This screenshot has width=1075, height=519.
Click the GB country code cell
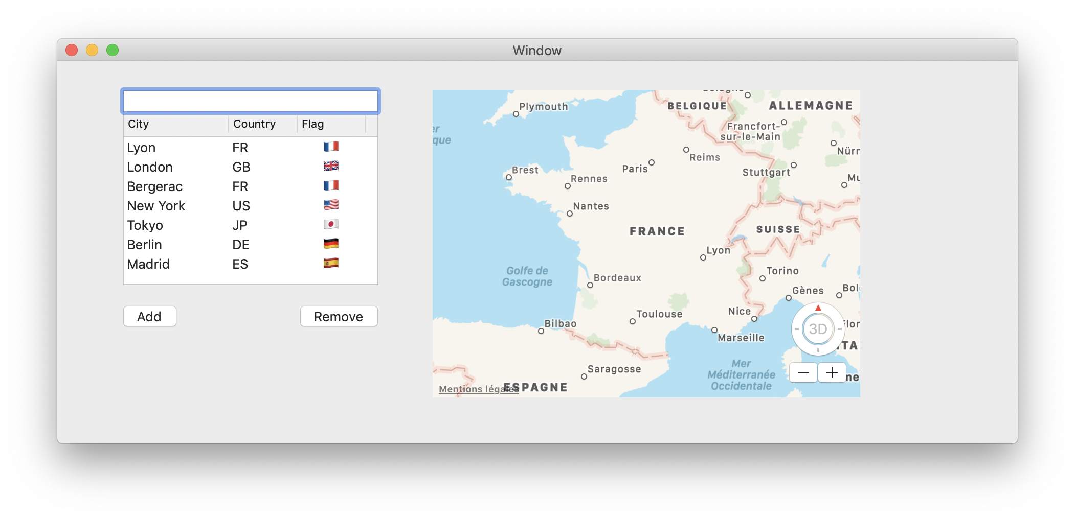click(x=241, y=167)
